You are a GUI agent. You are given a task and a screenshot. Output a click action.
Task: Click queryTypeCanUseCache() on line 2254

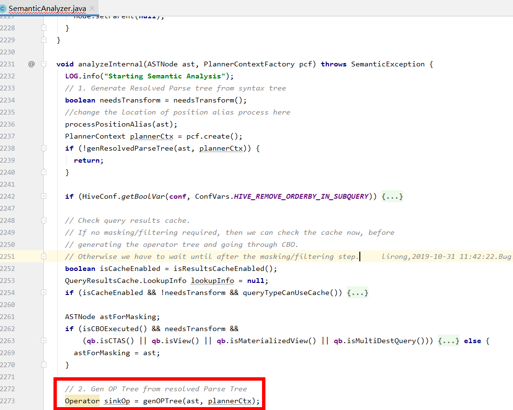[x=290, y=293]
